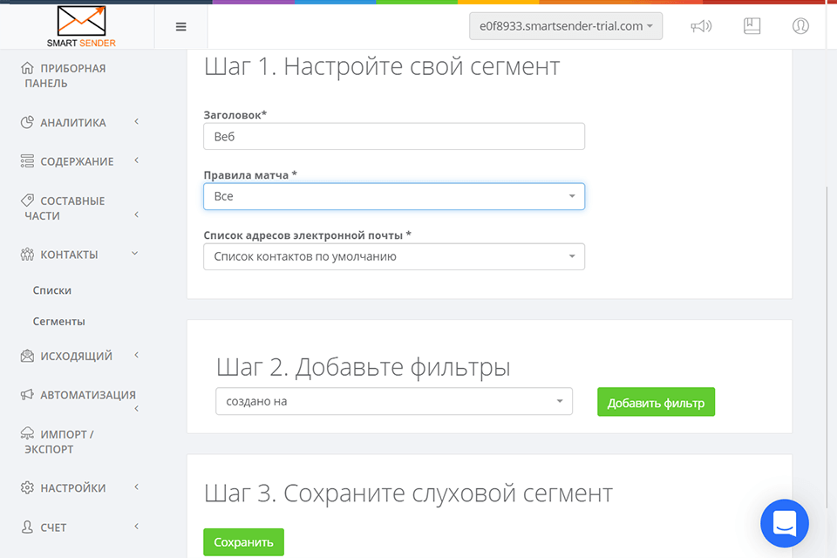Open the Импорт / Экспорт menu item
Image resolution: width=837 pixels, height=558 pixels.
click(58, 441)
